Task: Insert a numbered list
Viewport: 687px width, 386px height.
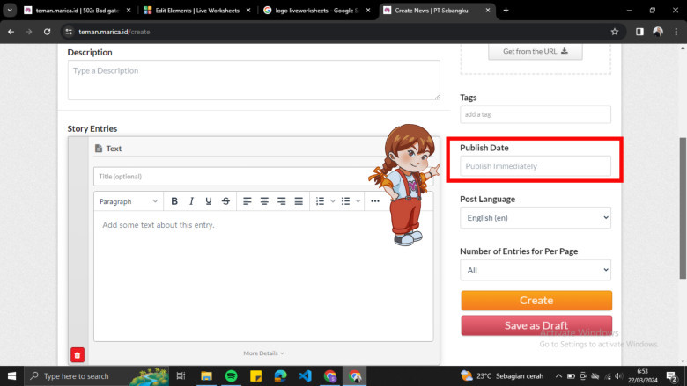Action: [x=320, y=201]
